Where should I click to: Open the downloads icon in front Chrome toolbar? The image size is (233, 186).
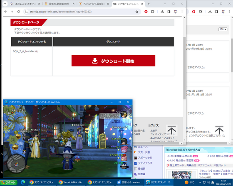(x=162, y=12)
